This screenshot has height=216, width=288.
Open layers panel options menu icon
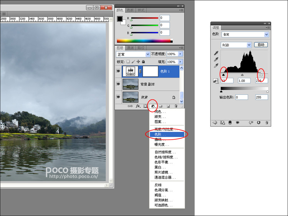click(x=181, y=48)
